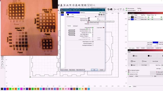Toggle Constant Power Mode switch
The width and height of the screenshot is (163, 91).
click(88, 22)
